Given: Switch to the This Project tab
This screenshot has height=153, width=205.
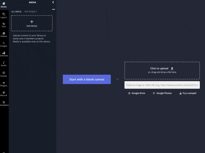Looking at the screenshot, I should (30, 12).
